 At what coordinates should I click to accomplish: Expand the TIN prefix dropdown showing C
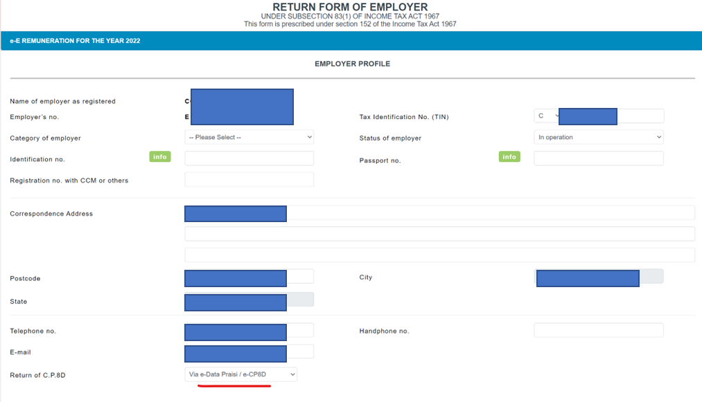tap(546, 116)
